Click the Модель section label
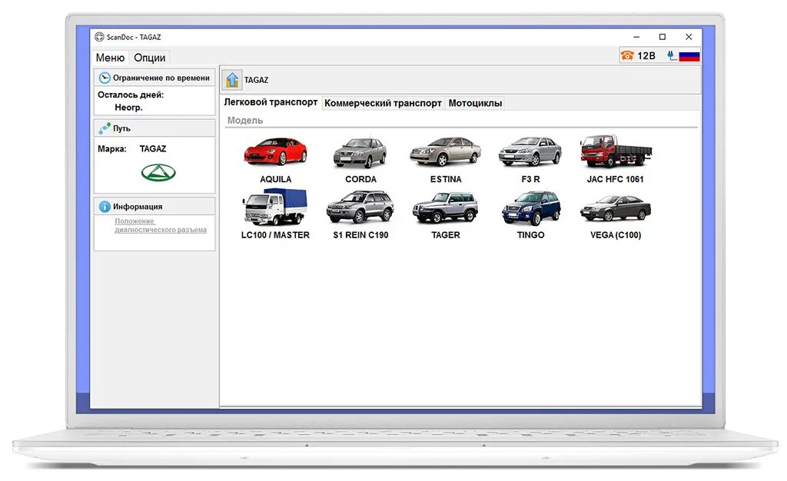Image resolution: width=787 pixels, height=481 pixels. [x=245, y=121]
